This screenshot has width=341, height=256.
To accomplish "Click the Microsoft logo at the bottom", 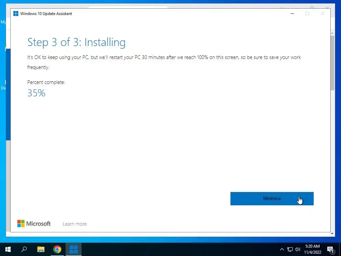I will click(x=34, y=224).
